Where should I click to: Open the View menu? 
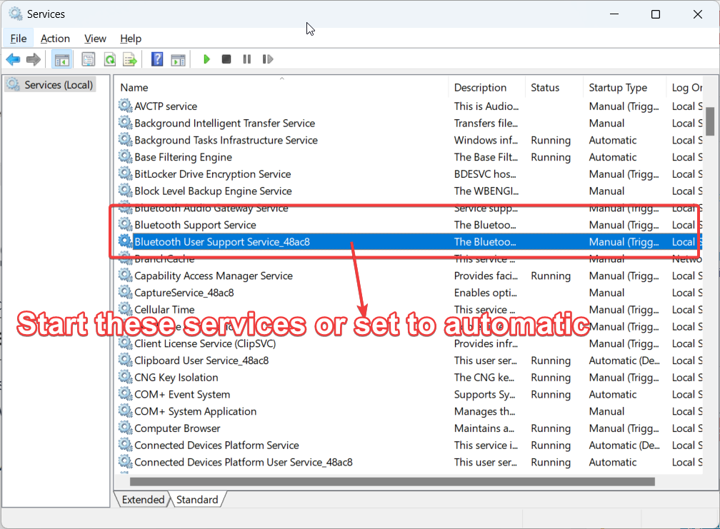95,39
